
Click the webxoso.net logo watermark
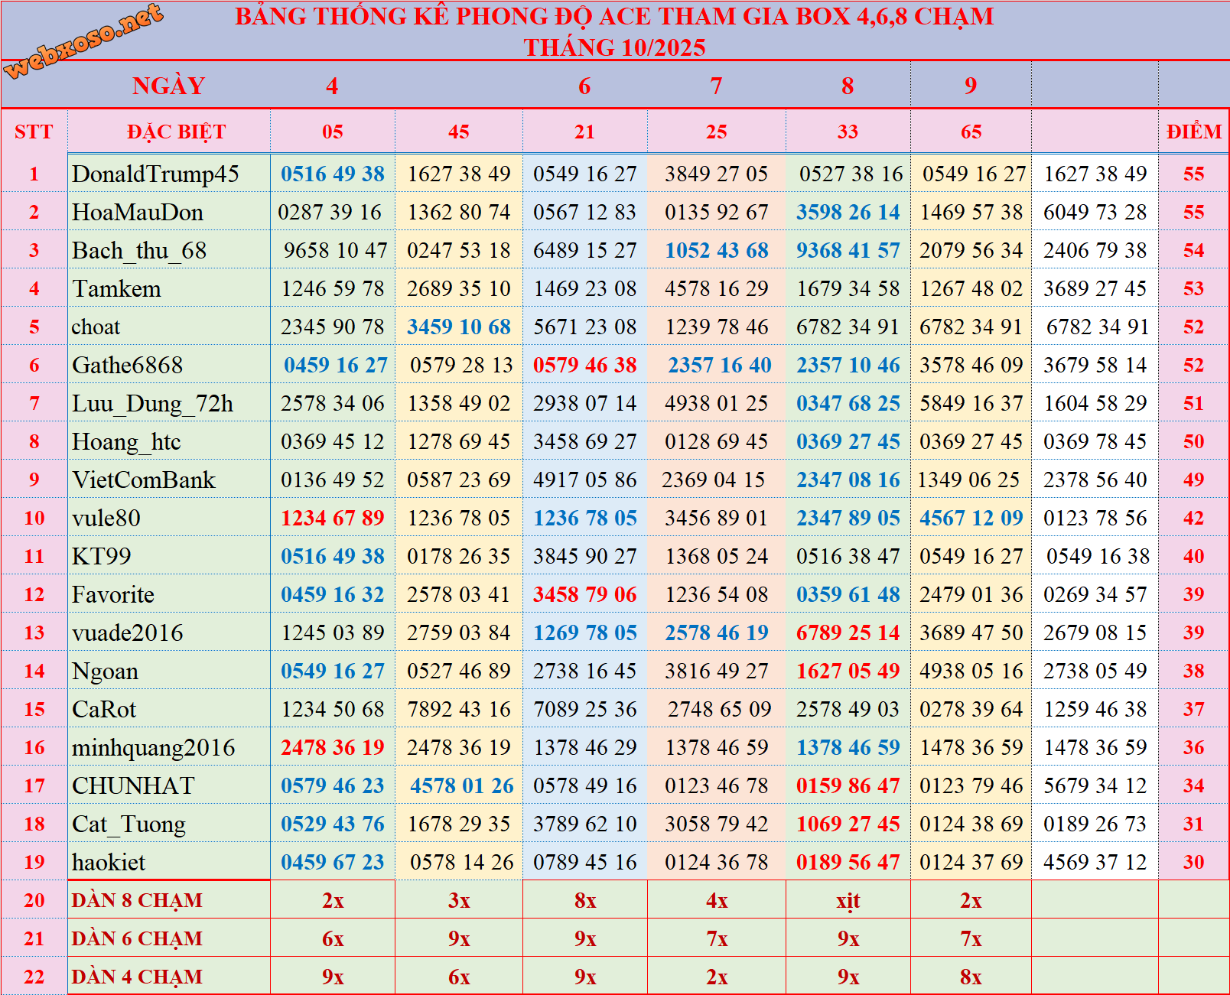click(x=84, y=40)
